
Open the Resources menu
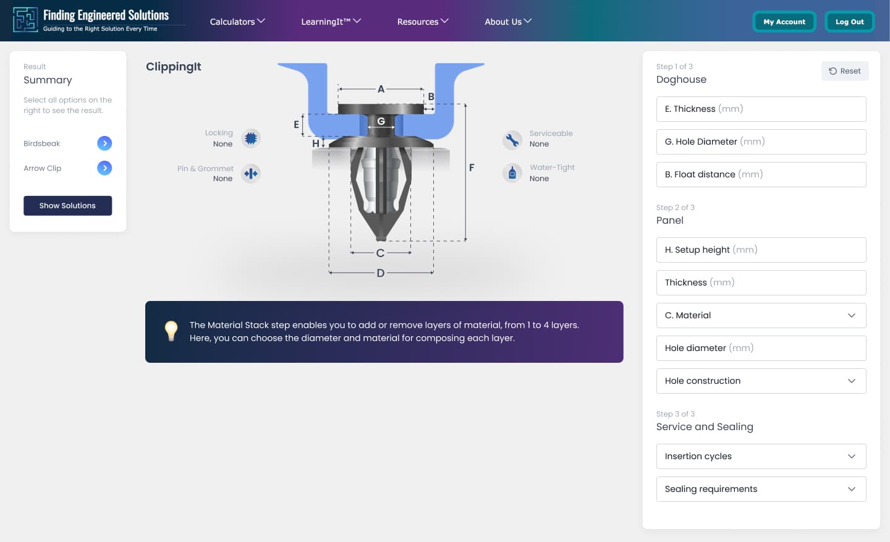[x=423, y=22]
